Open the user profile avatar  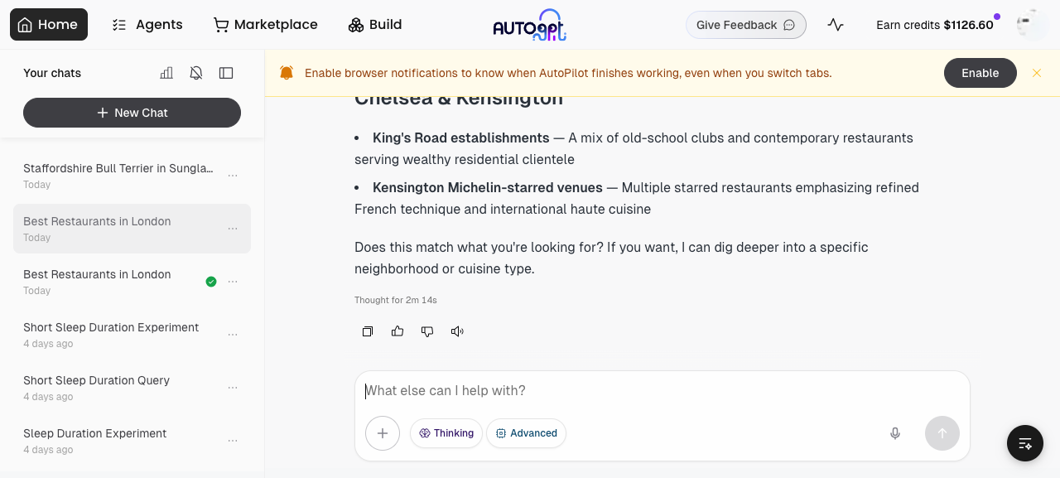click(1032, 25)
